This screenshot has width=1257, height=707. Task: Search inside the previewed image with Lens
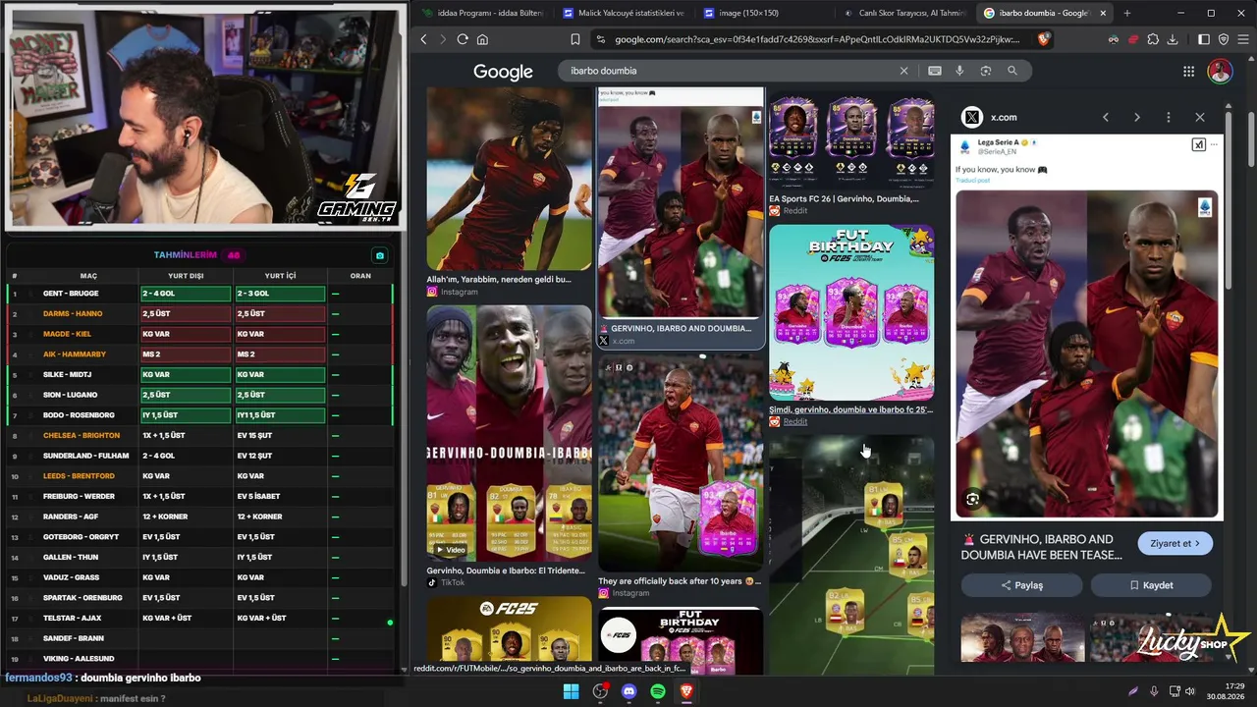(x=972, y=499)
